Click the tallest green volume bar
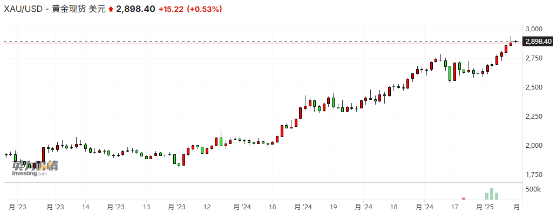This screenshot has height=219, width=557. [491, 194]
